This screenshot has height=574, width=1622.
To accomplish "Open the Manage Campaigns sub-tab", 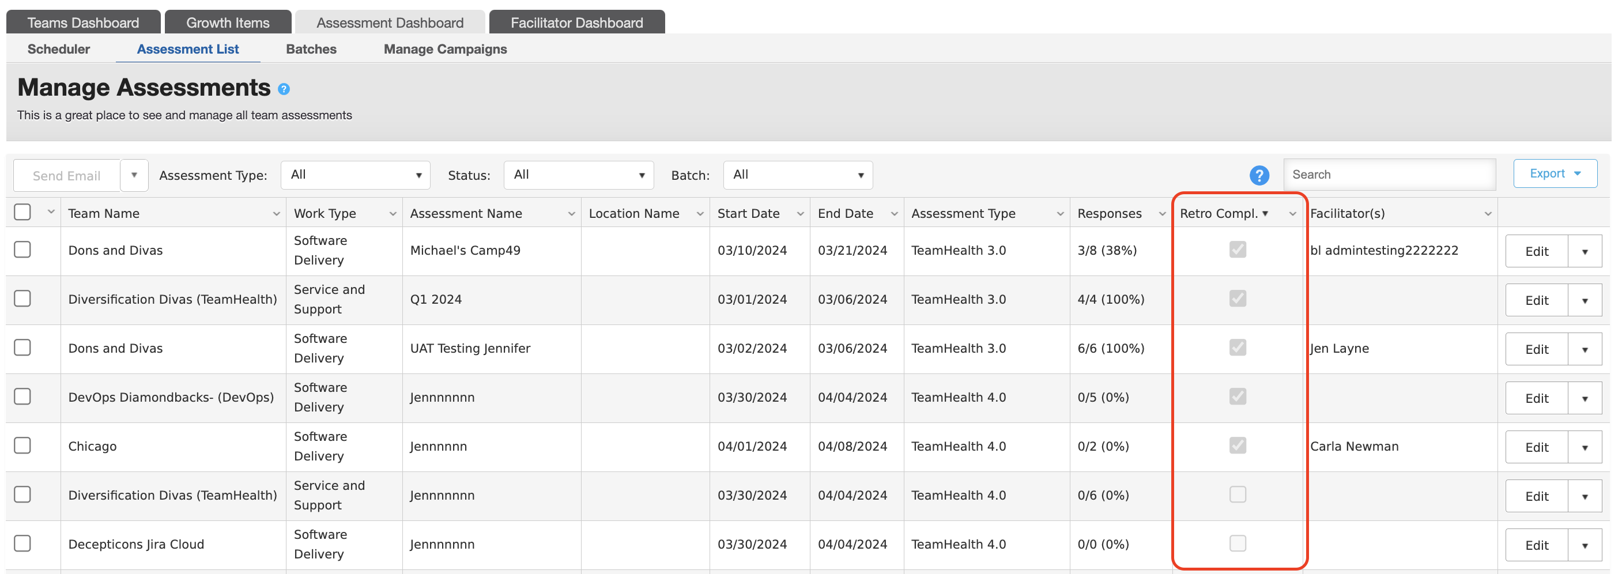I will 445,49.
